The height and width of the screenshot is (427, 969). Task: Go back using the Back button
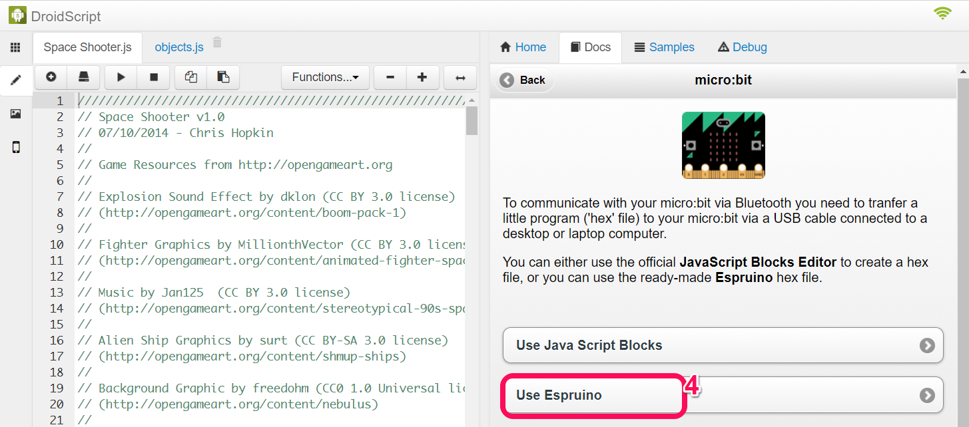coord(523,80)
